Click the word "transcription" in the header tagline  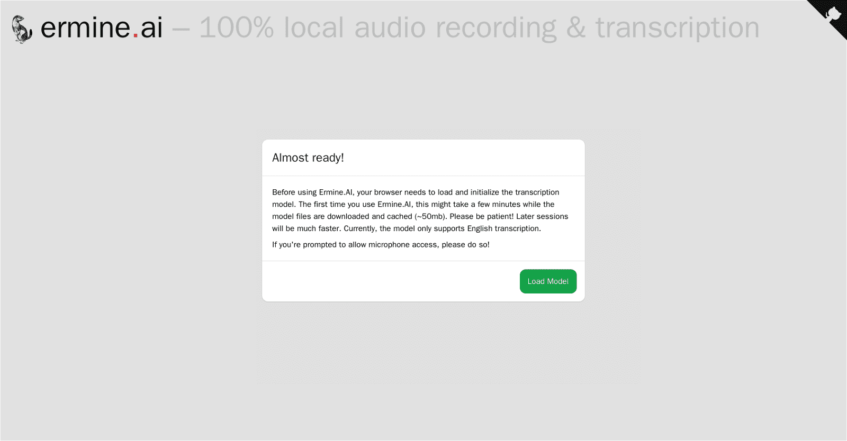[677, 28]
